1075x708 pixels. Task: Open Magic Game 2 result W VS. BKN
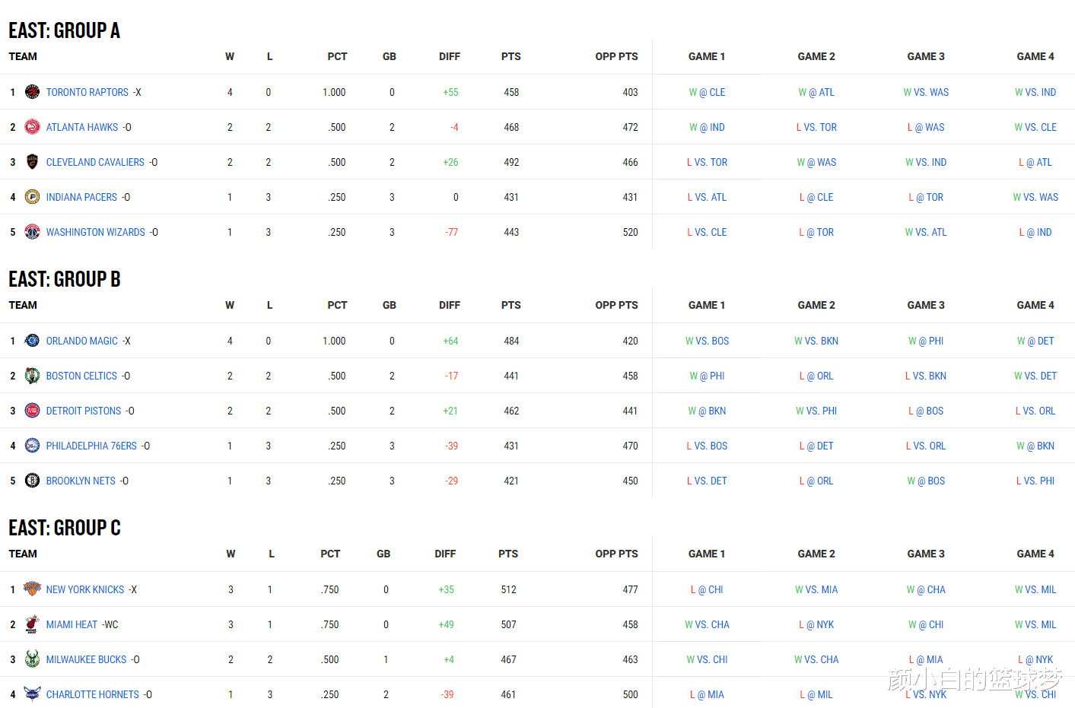coord(816,341)
